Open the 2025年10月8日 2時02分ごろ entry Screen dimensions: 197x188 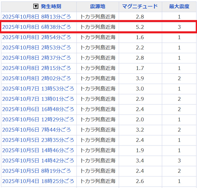(x=37, y=78)
